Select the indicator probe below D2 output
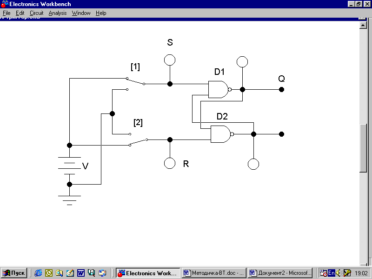Screen dimensions: 372x279 coord(253,164)
